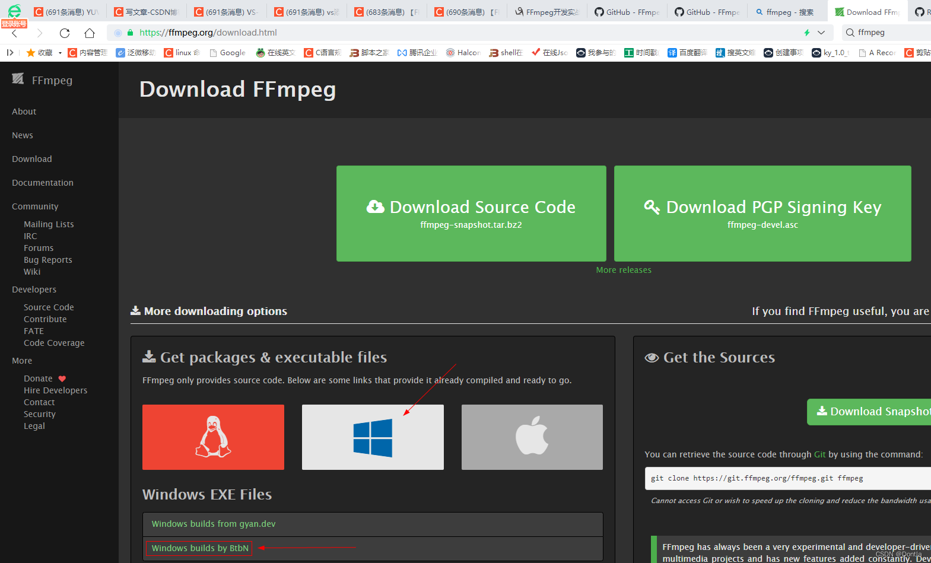Open the Source Code sidebar link

tap(49, 307)
